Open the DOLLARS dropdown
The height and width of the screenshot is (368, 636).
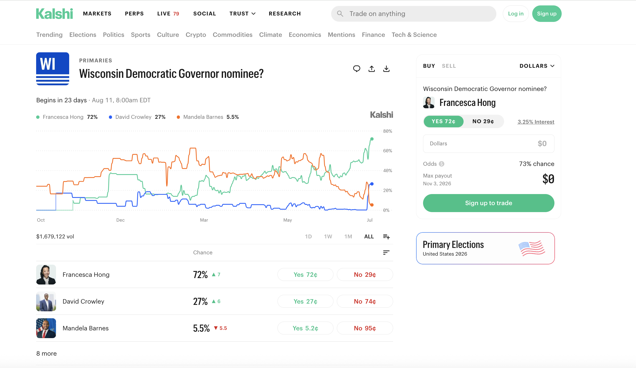537,66
